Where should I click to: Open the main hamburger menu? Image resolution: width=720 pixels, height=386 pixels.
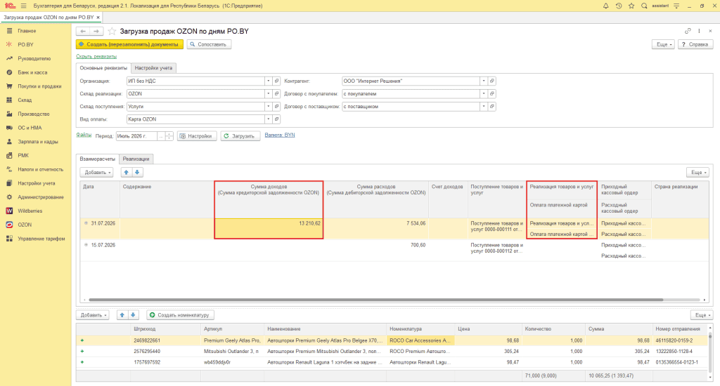click(23, 6)
